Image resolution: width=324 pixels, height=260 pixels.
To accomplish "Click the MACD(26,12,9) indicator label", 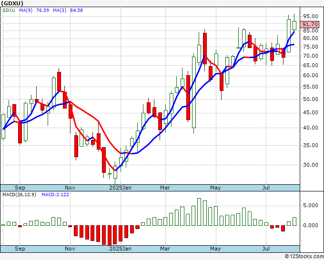I will coord(19,195).
